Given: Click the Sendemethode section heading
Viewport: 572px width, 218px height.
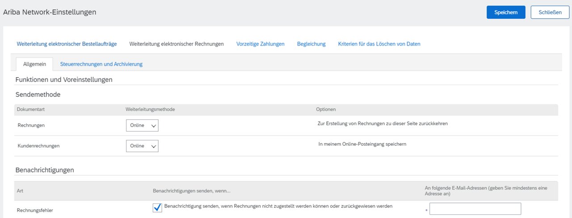Looking at the screenshot, I should [38, 95].
